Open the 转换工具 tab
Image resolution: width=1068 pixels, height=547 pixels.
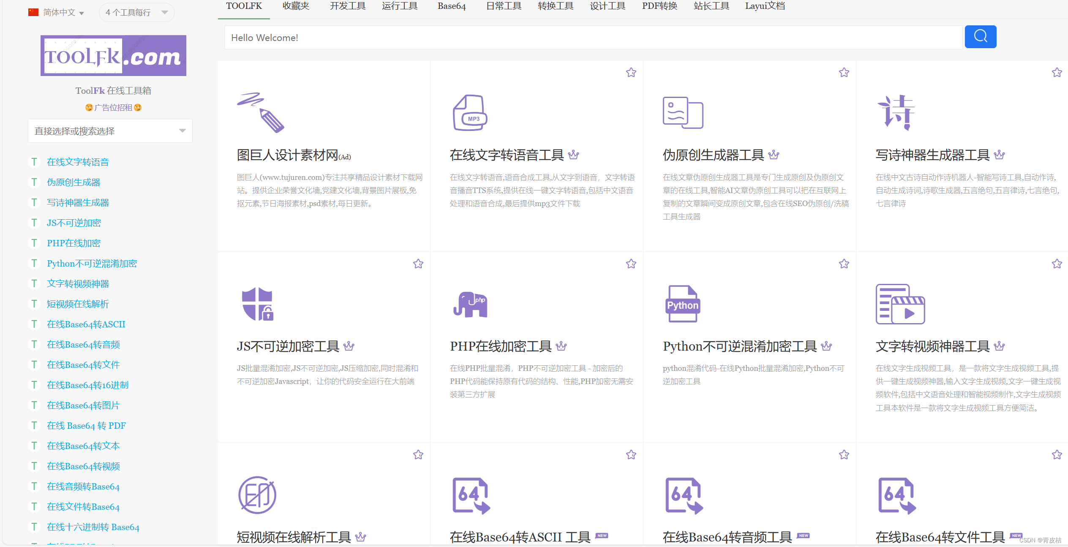click(x=556, y=6)
